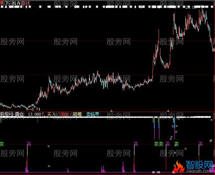Select the 日线 period label
This screenshot has height=175, width=215.
pyautogui.click(x=26, y=3)
